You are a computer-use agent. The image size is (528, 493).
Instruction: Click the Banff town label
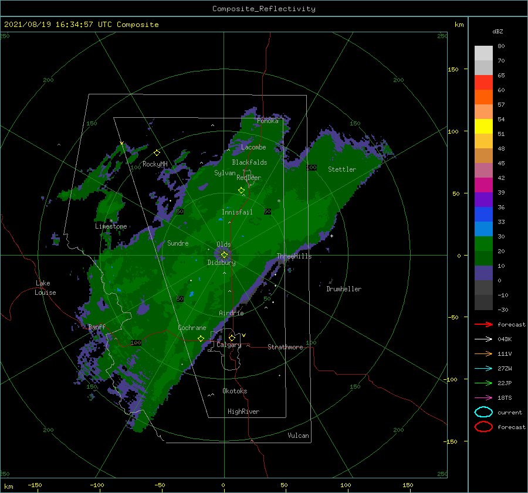click(97, 327)
